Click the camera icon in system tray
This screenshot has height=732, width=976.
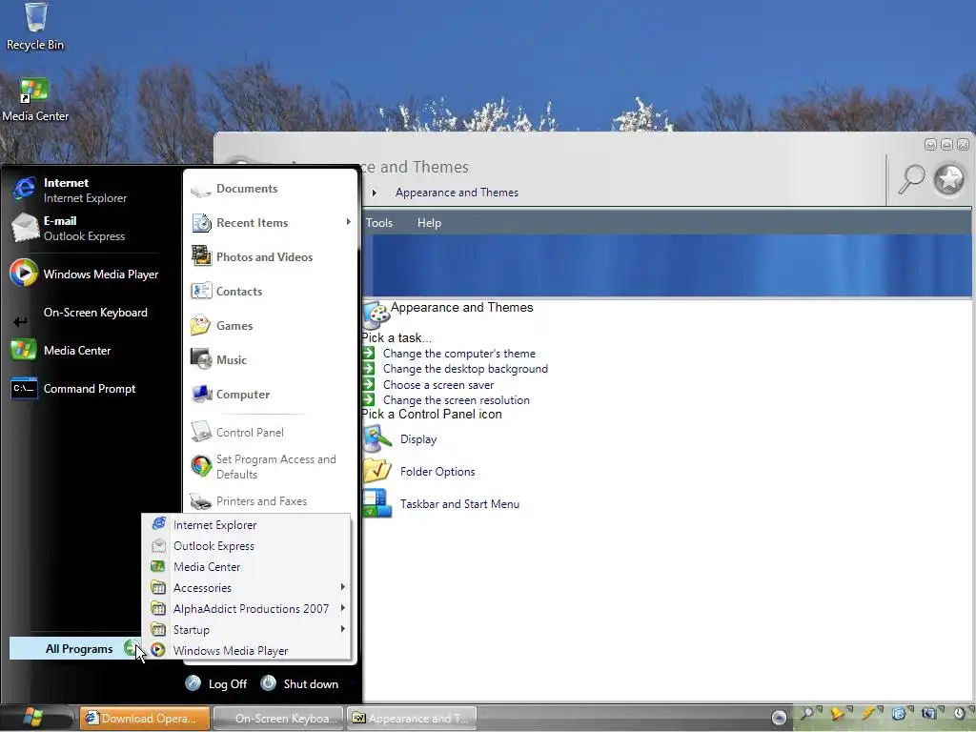(x=929, y=713)
